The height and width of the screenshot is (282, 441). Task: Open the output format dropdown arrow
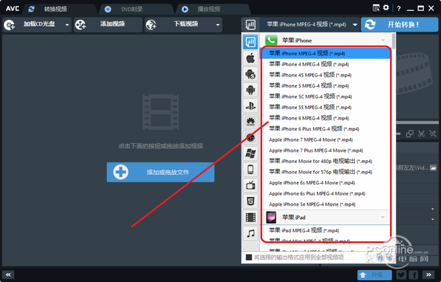[355, 25]
